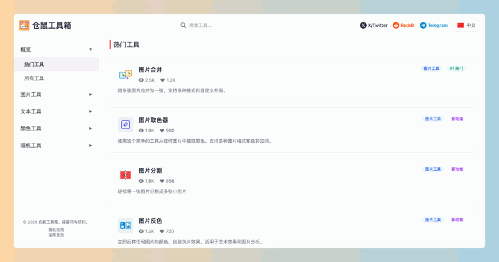Open the Reddit link
This screenshot has height=262, width=499.
pos(404,25)
